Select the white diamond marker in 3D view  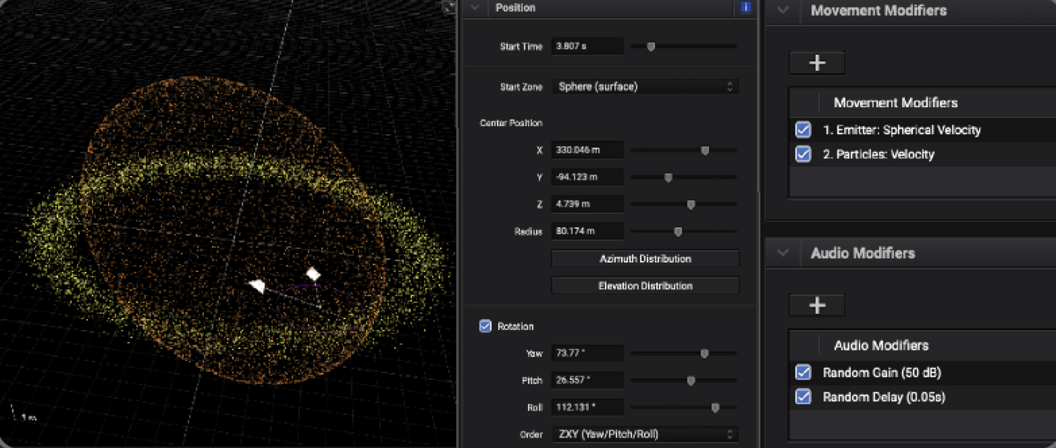pyautogui.click(x=313, y=274)
